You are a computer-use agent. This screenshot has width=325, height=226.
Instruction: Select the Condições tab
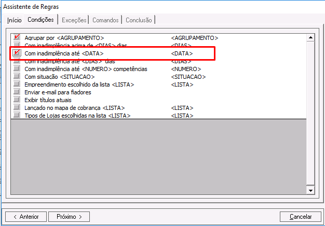[40, 20]
